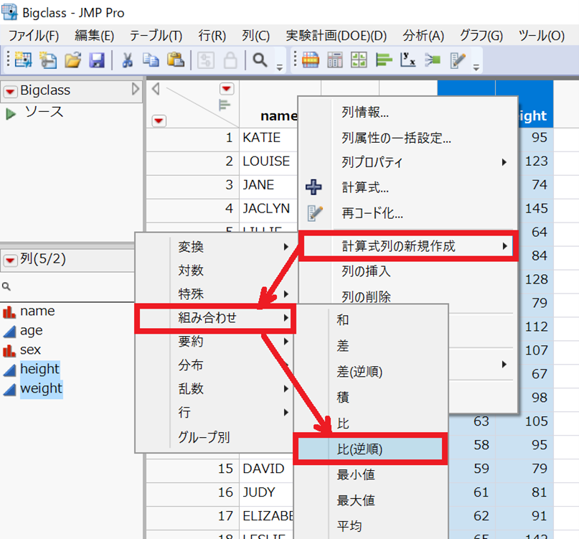Click the orange data table icon
The height and width of the screenshot is (539, 579).
pos(311,60)
